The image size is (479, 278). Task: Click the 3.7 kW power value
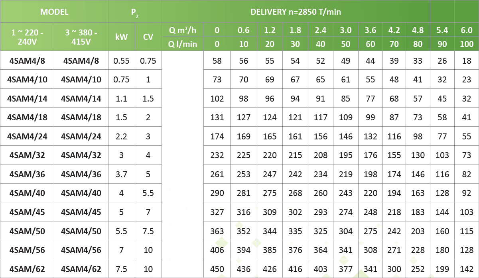(x=121, y=174)
